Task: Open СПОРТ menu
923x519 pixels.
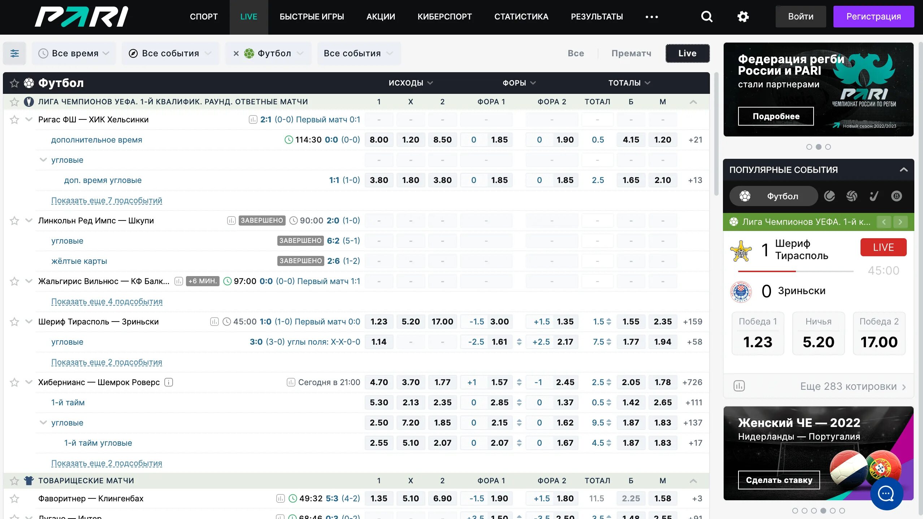Action: pyautogui.click(x=204, y=17)
